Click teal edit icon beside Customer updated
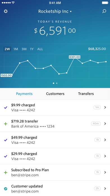 pyautogui.click(x=6, y=189)
